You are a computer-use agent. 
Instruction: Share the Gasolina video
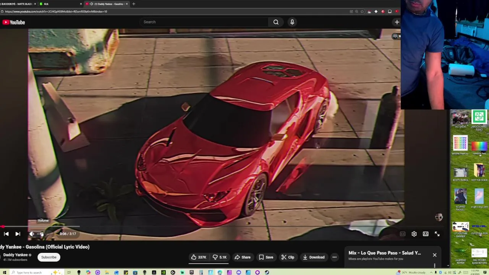click(x=243, y=257)
